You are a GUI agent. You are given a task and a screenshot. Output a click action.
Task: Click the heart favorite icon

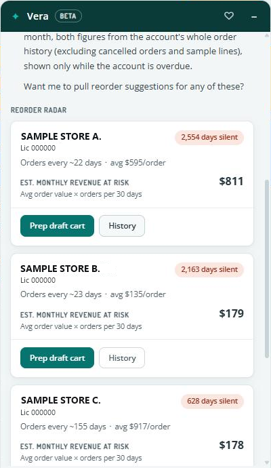pyautogui.click(x=229, y=16)
